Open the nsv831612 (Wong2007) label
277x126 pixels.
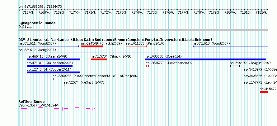point(37,50)
